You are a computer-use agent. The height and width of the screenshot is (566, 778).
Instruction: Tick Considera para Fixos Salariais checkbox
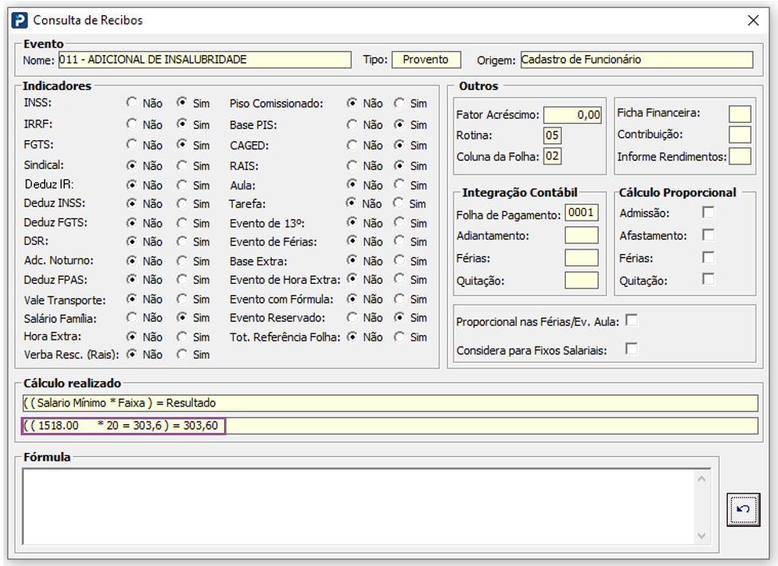[631, 348]
